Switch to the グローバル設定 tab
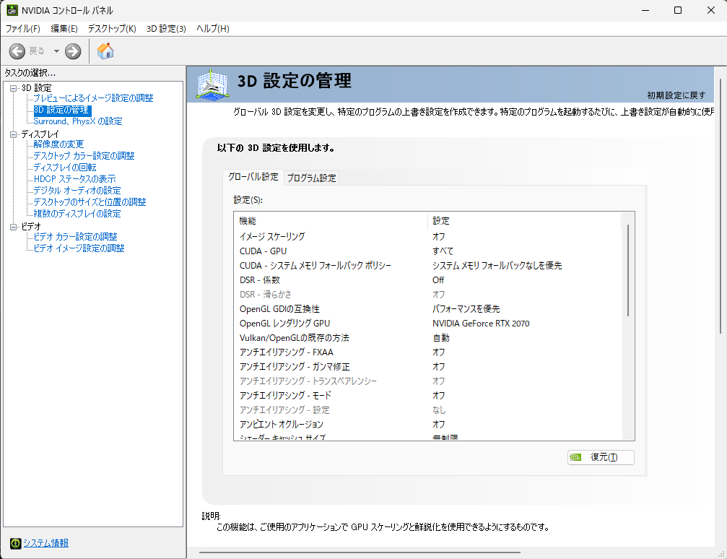 [x=253, y=177]
